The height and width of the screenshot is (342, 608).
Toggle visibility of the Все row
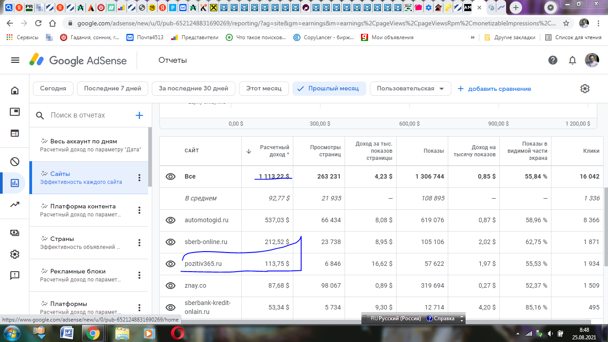pyautogui.click(x=170, y=176)
